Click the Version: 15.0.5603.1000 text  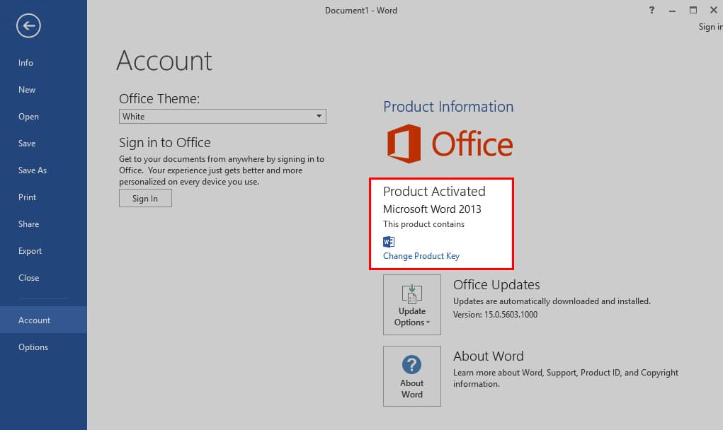coord(495,315)
